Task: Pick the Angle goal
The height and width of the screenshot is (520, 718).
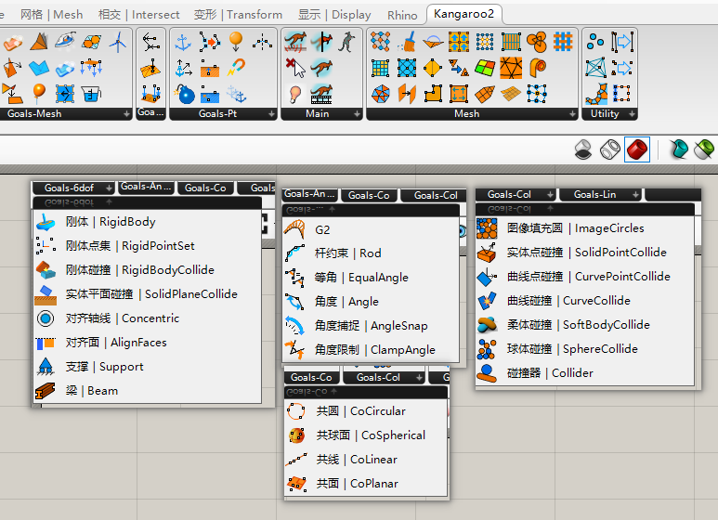Action: 370,302
